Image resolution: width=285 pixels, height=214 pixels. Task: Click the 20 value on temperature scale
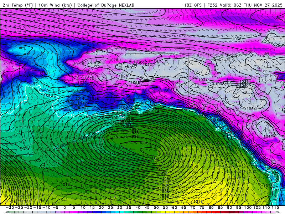click(x=101, y=208)
